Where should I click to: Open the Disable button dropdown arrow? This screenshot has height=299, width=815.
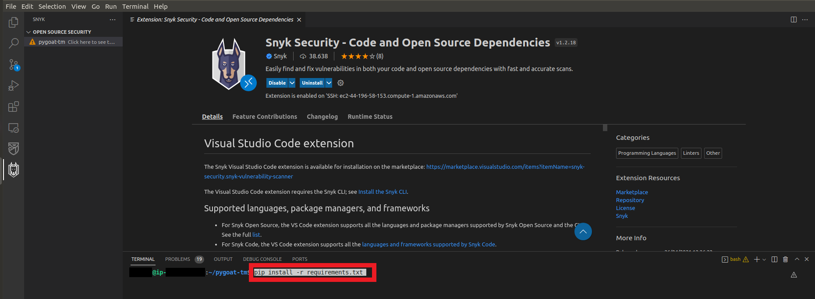pyautogui.click(x=292, y=83)
